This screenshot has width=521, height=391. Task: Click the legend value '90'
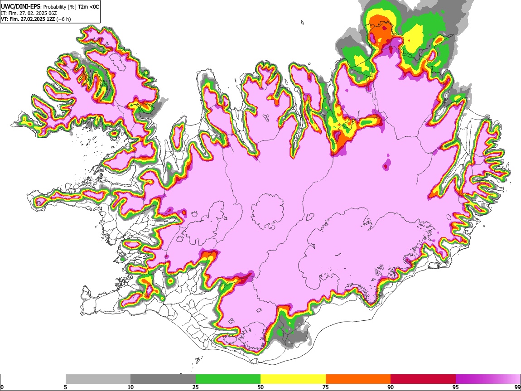(391, 387)
